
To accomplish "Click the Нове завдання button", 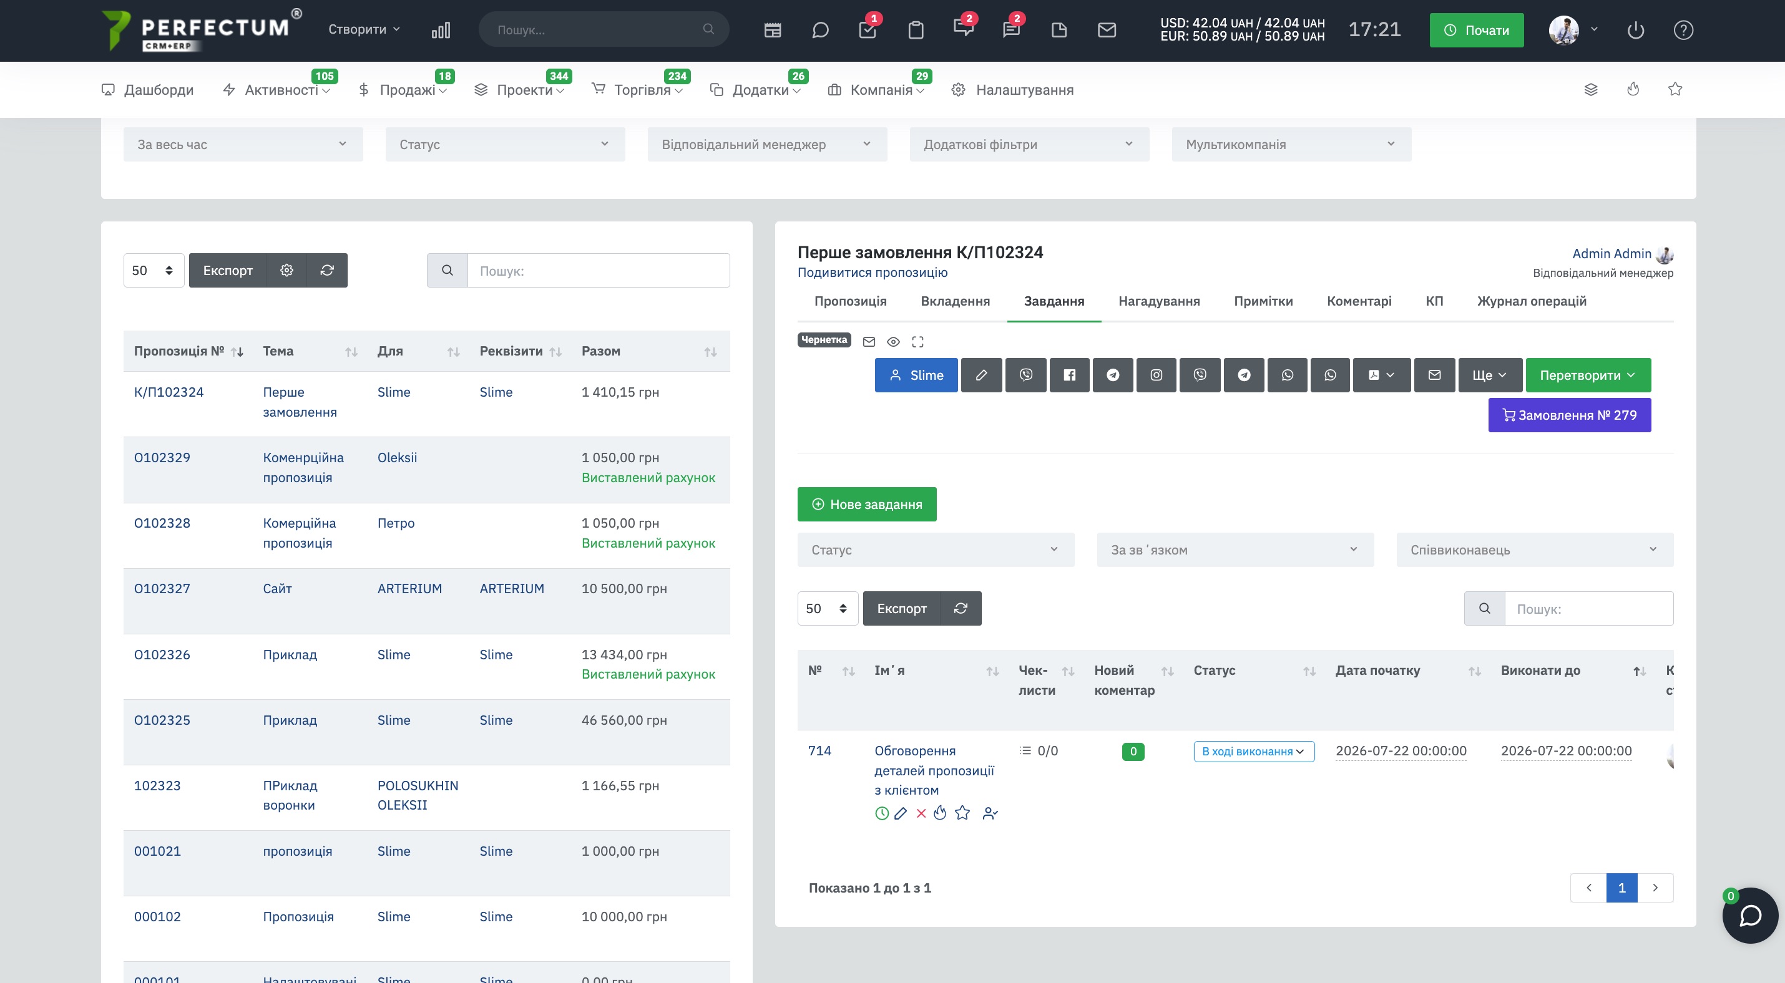I will tap(867, 505).
